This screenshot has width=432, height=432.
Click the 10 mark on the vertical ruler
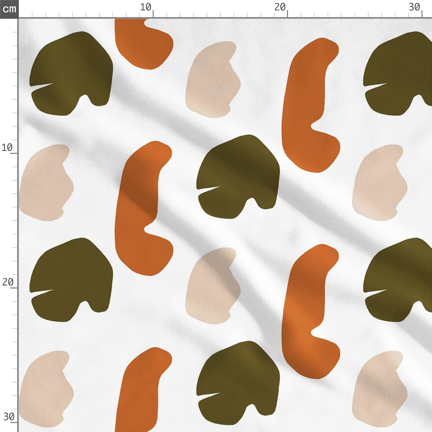7,147
